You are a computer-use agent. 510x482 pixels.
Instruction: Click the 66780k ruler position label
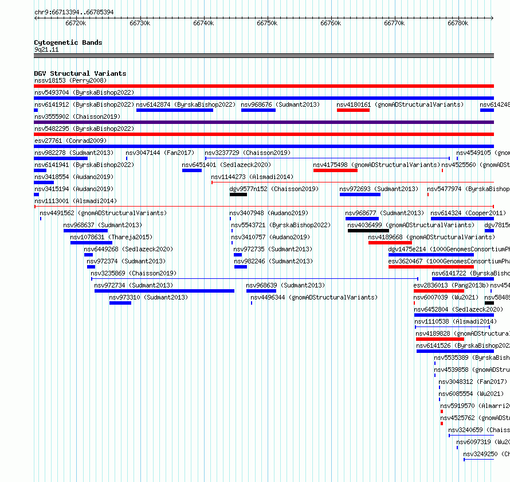click(x=458, y=23)
